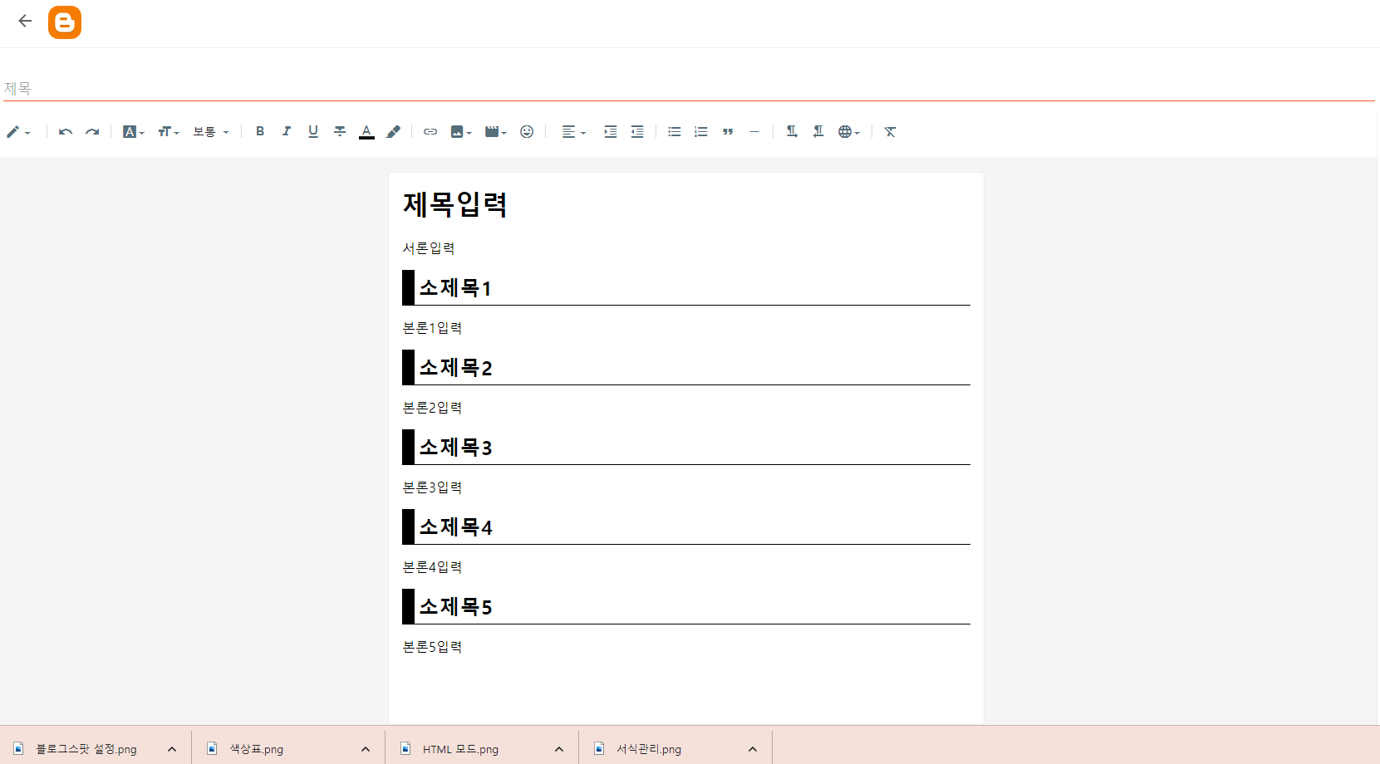Open the text alignment dropdown
This screenshot has height=764, width=1380.
(572, 131)
